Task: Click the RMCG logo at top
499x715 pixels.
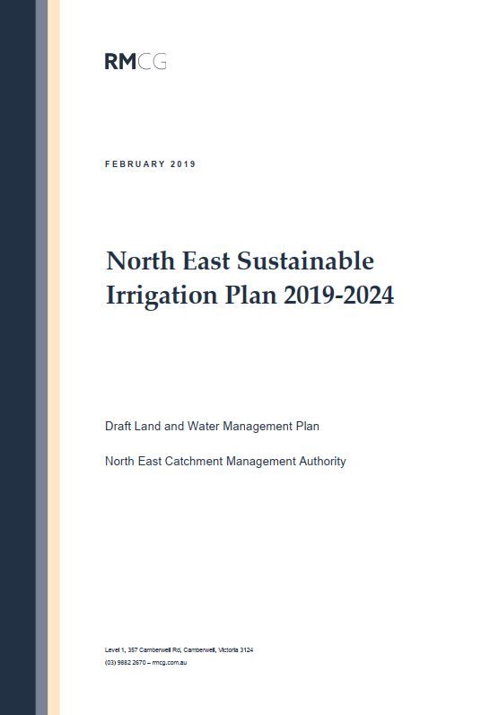Action: 136,62
